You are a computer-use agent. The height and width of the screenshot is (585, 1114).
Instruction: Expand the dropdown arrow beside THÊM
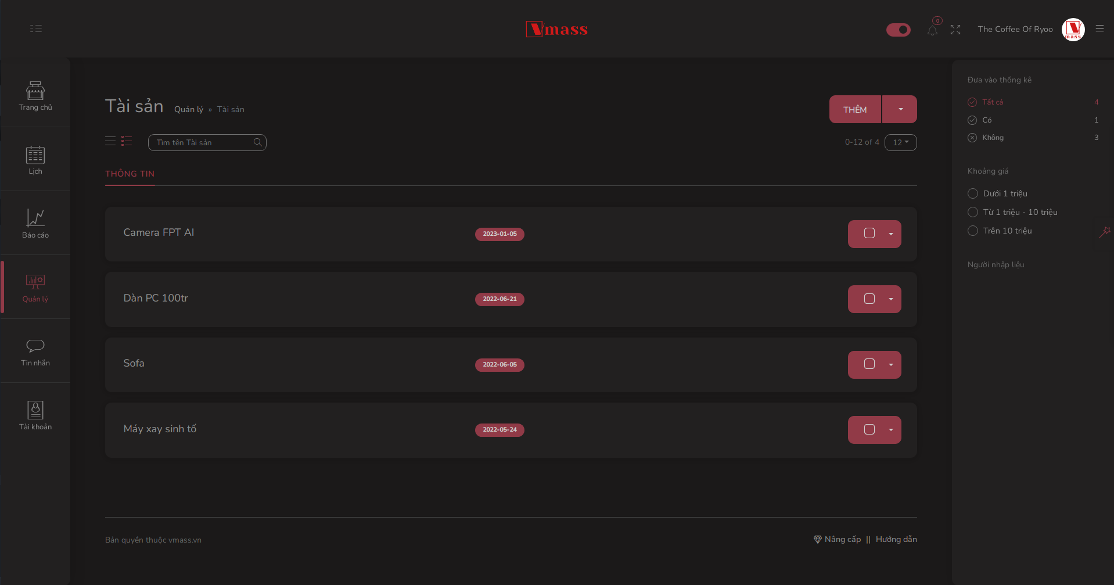900,109
